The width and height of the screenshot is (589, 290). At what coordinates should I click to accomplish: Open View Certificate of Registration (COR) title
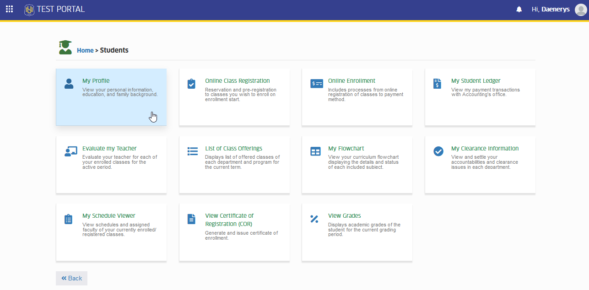[x=229, y=220]
